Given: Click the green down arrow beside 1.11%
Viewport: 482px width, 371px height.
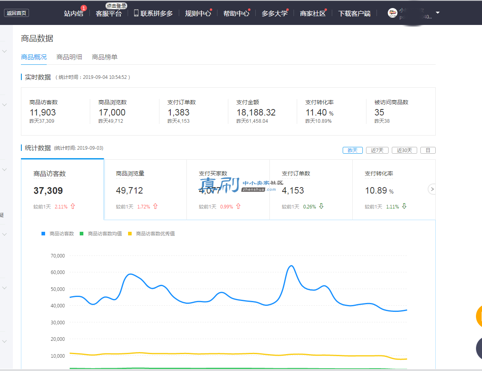Looking at the screenshot, I should pyautogui.click(x=404, y=206).
